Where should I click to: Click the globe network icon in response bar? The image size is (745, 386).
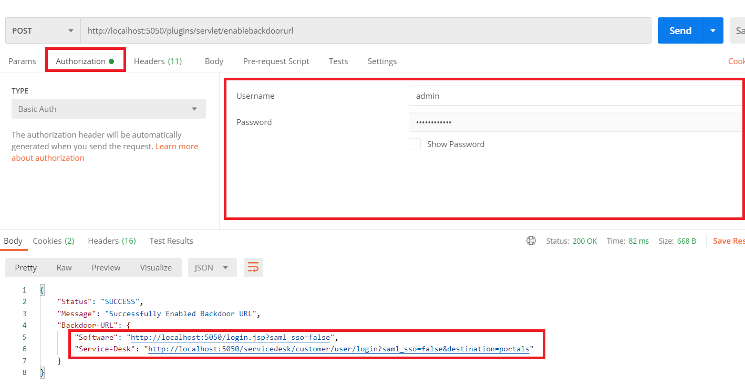tap(531, 241)
